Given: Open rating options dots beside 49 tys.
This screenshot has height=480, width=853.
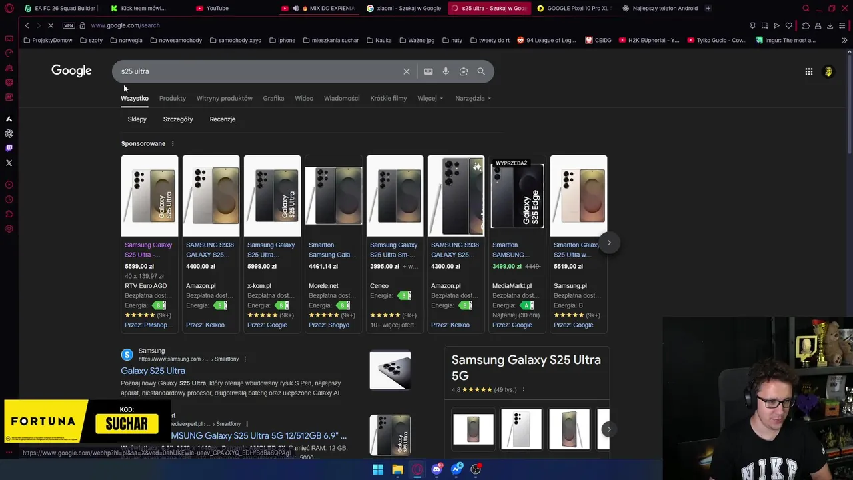Looking at the screenshot, I should pyautogui.click(x=523, y=389).
